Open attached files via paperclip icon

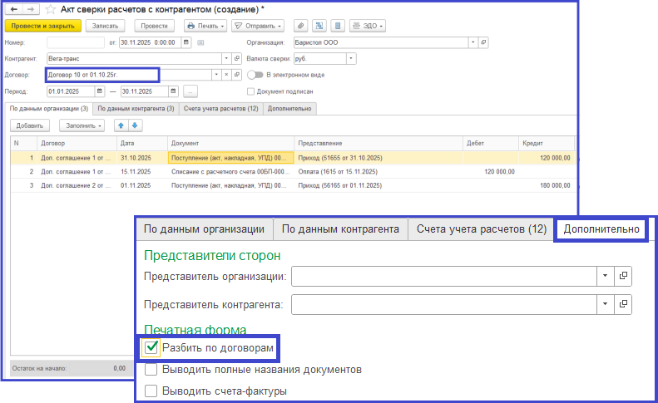(301, 26)
